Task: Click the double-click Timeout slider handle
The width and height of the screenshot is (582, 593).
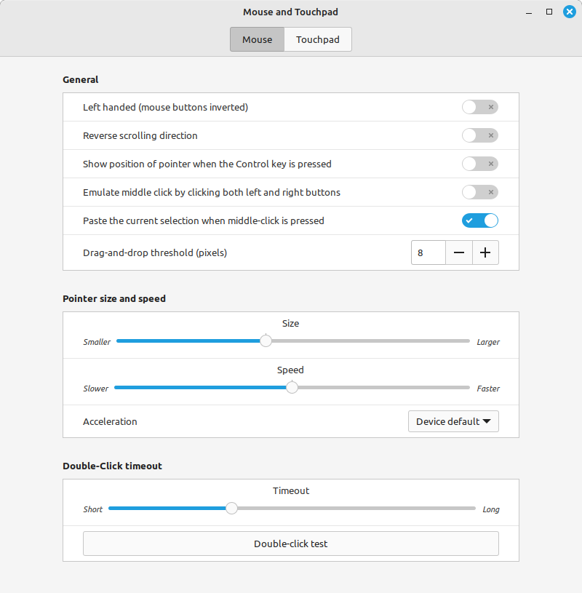Action: [x=231, y=509]
